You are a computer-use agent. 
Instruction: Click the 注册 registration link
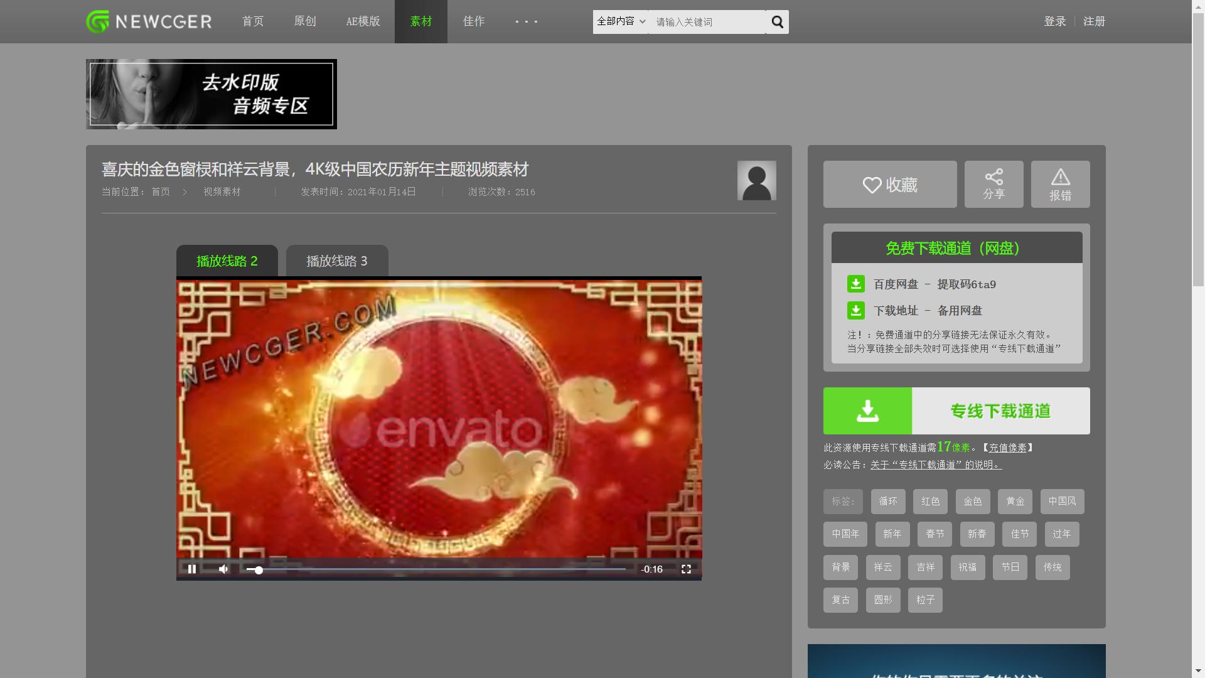[1093, 21]
